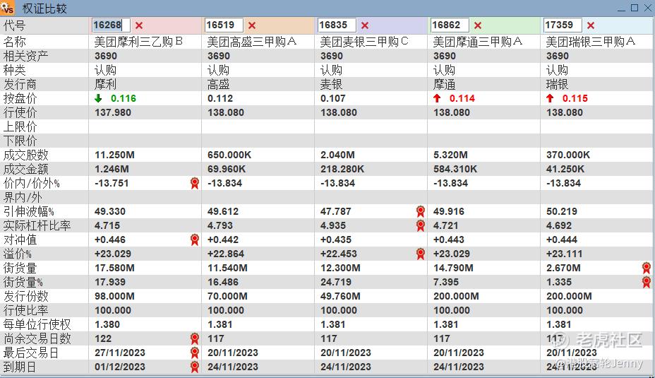Click the ribbon badge next to 2.670M

pyautogui.click(x=647, y=268)
